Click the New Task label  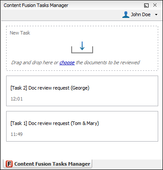tap(20, 33)
